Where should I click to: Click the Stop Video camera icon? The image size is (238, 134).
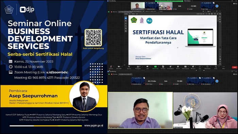119,66
